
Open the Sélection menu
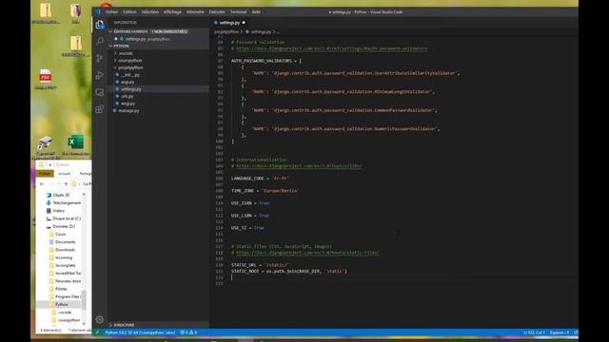coord(150,12)
